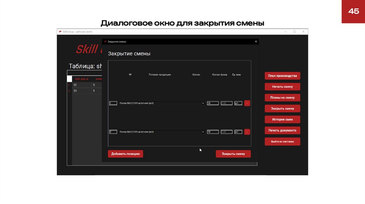365x204 pixels.
Task: Select the cell with value 5
Action: [97, 85]
